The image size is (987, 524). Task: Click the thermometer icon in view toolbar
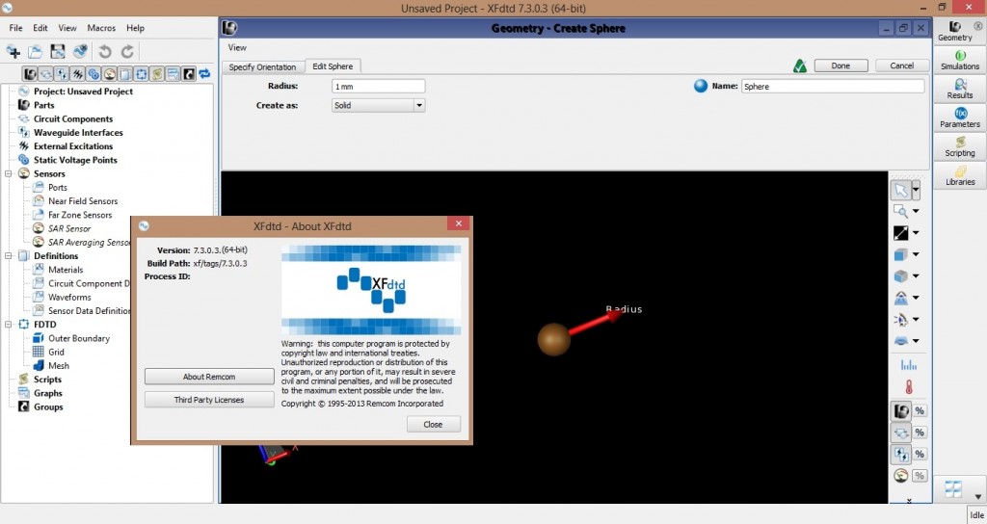[908, 387]
